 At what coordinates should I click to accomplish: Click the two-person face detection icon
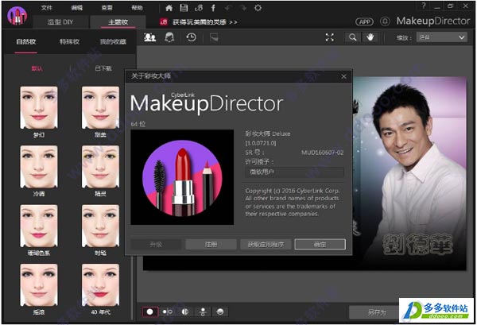150,37
